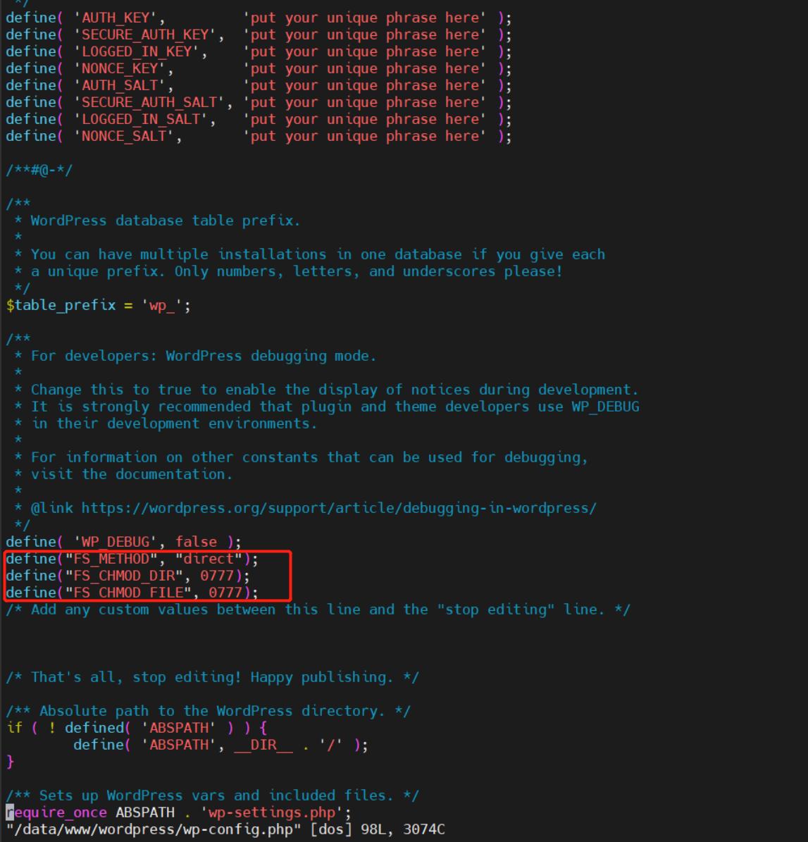808x842 pixels.
Task: Click the 'Add any custom values' comment
Action: tap(318, 609)
